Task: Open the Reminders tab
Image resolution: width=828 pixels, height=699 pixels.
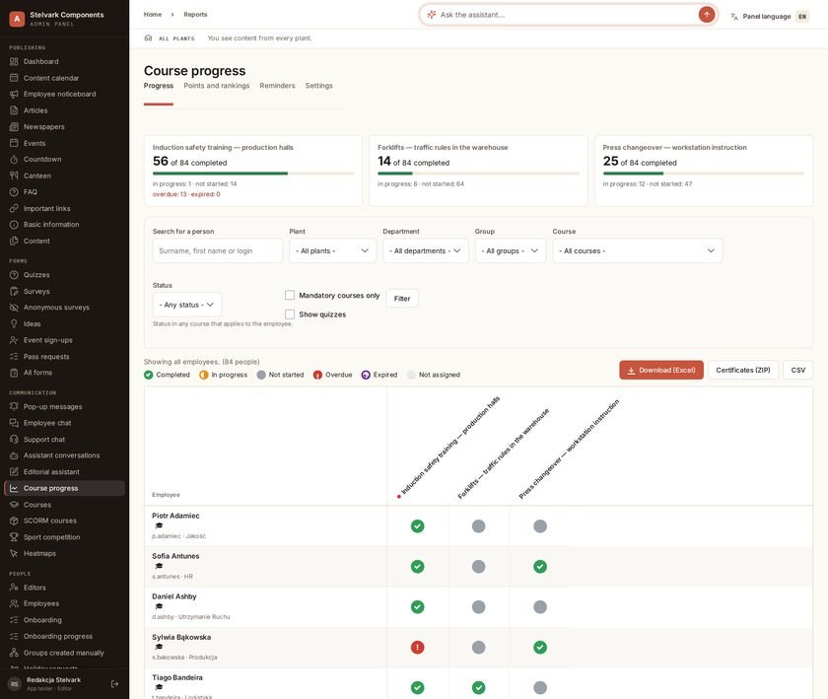Action: click(277, 86)
